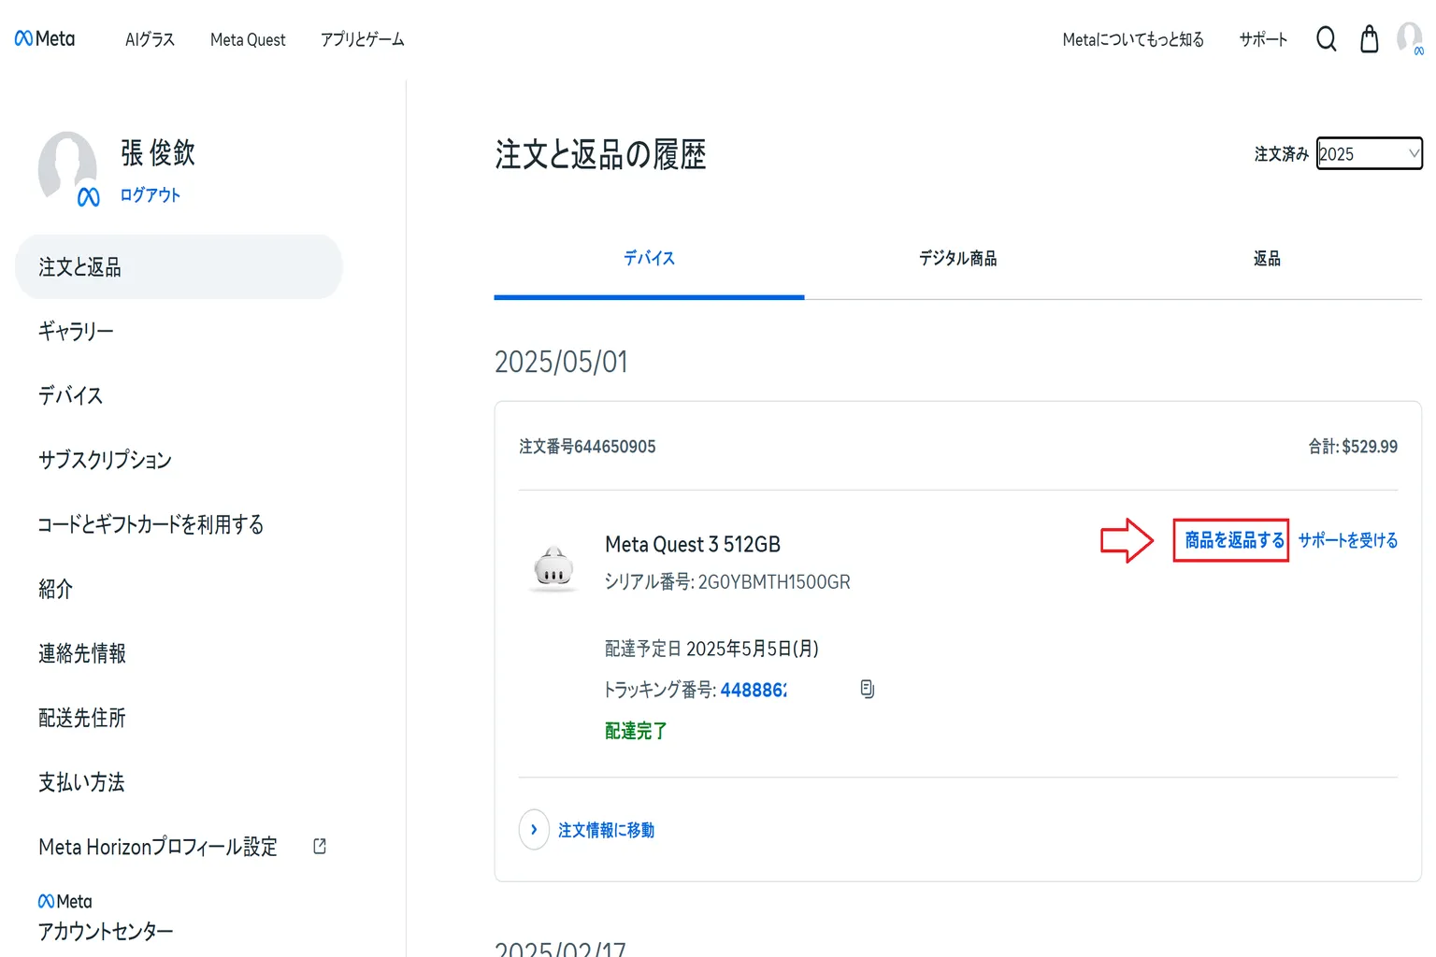Select 注文と返品 in the sidebar

(179, 267)
